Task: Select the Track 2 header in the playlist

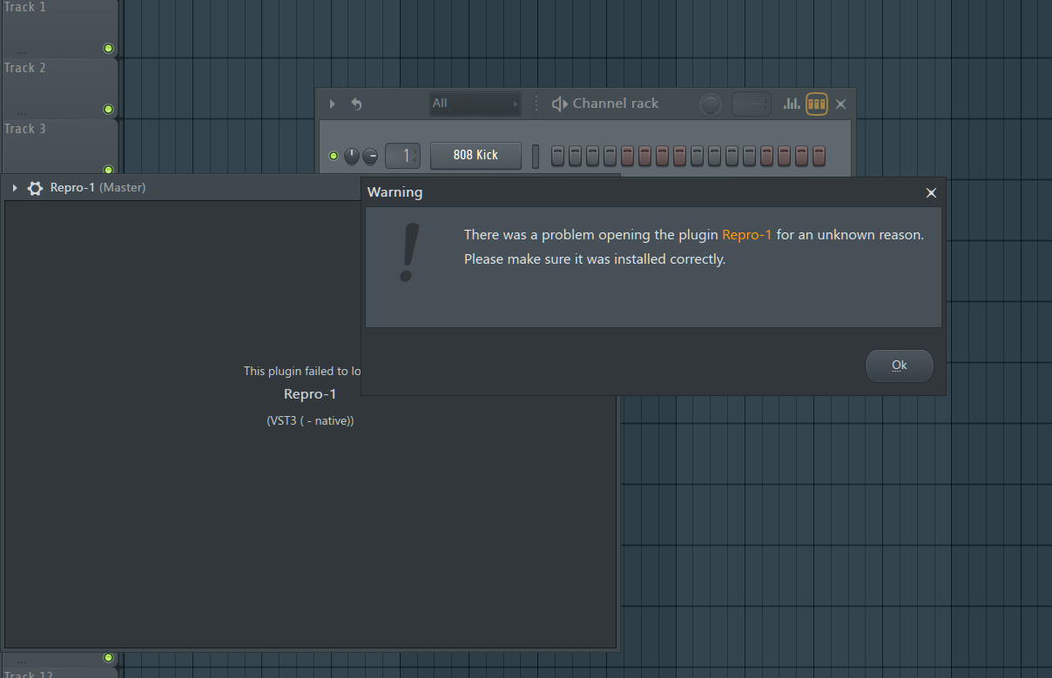Action: pyautogui.click(x=59, y=89)
